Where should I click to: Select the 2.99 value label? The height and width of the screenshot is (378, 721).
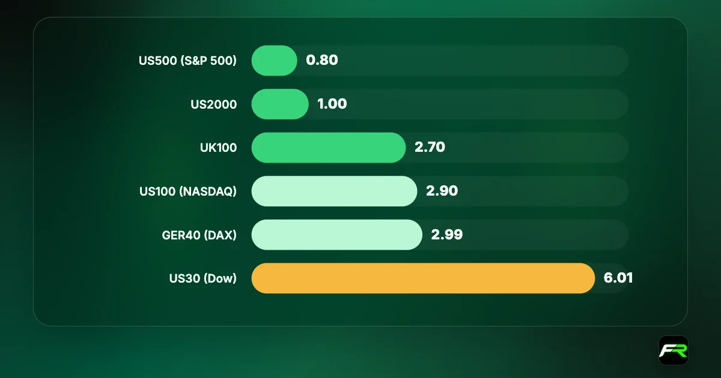click(x=447, y=235)
